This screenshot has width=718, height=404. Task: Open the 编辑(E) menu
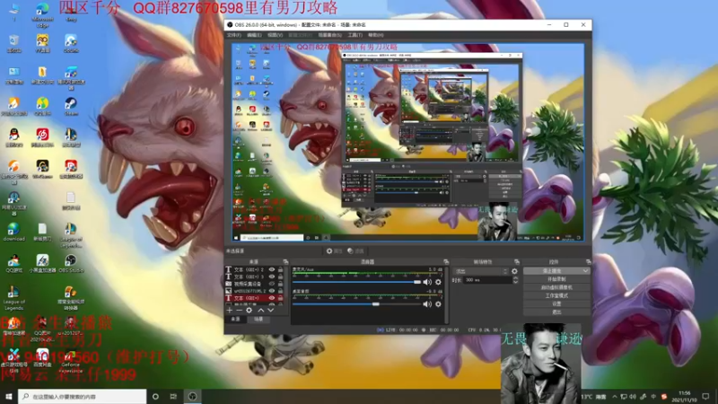coord(254,35)
